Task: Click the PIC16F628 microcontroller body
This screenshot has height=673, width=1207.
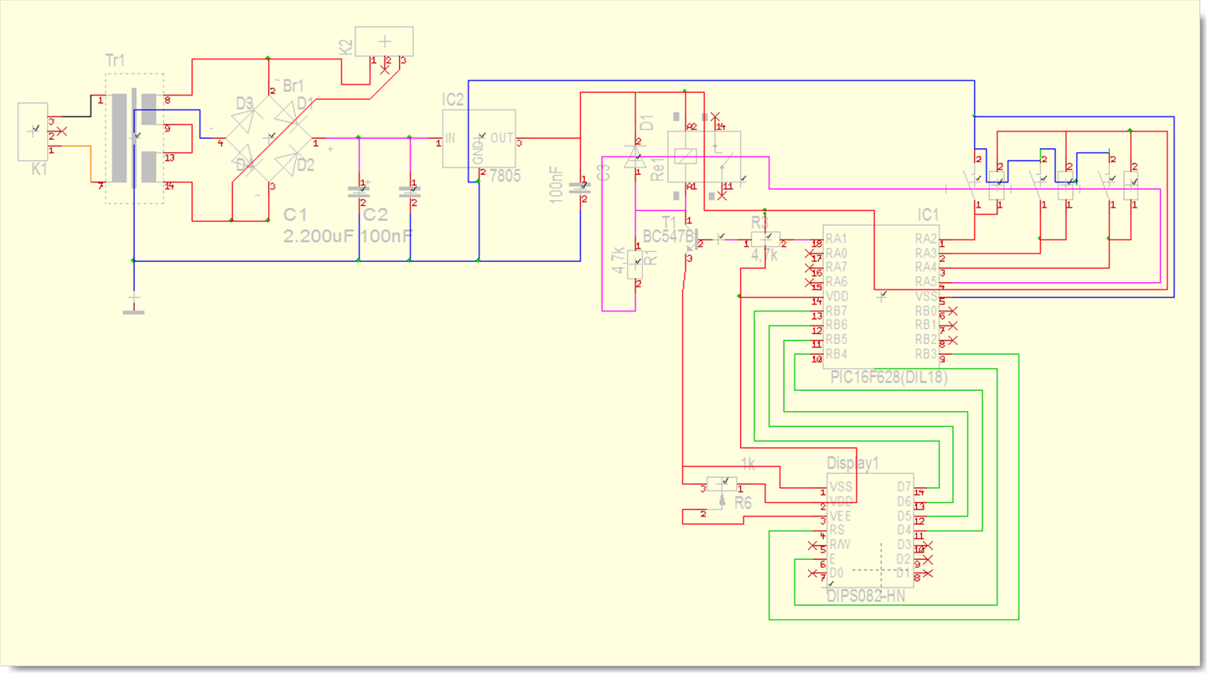Action: 880,295
